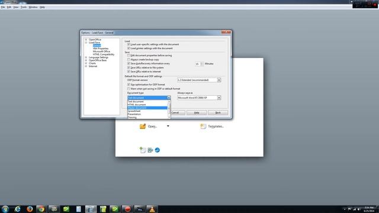Toggle Load user-specific settings with the document
This screenshot has height=213, width=379.
(129, 44)
